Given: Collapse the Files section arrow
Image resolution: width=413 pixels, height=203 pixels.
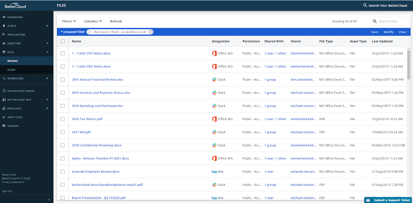Looking at the screenshot, I should pyautogui.click(x=47, y=52).
